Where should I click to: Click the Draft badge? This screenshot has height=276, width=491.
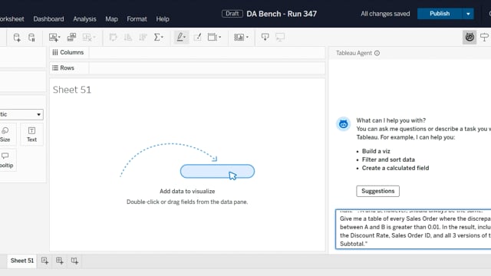pyautogui.click(x=232, y=14)
